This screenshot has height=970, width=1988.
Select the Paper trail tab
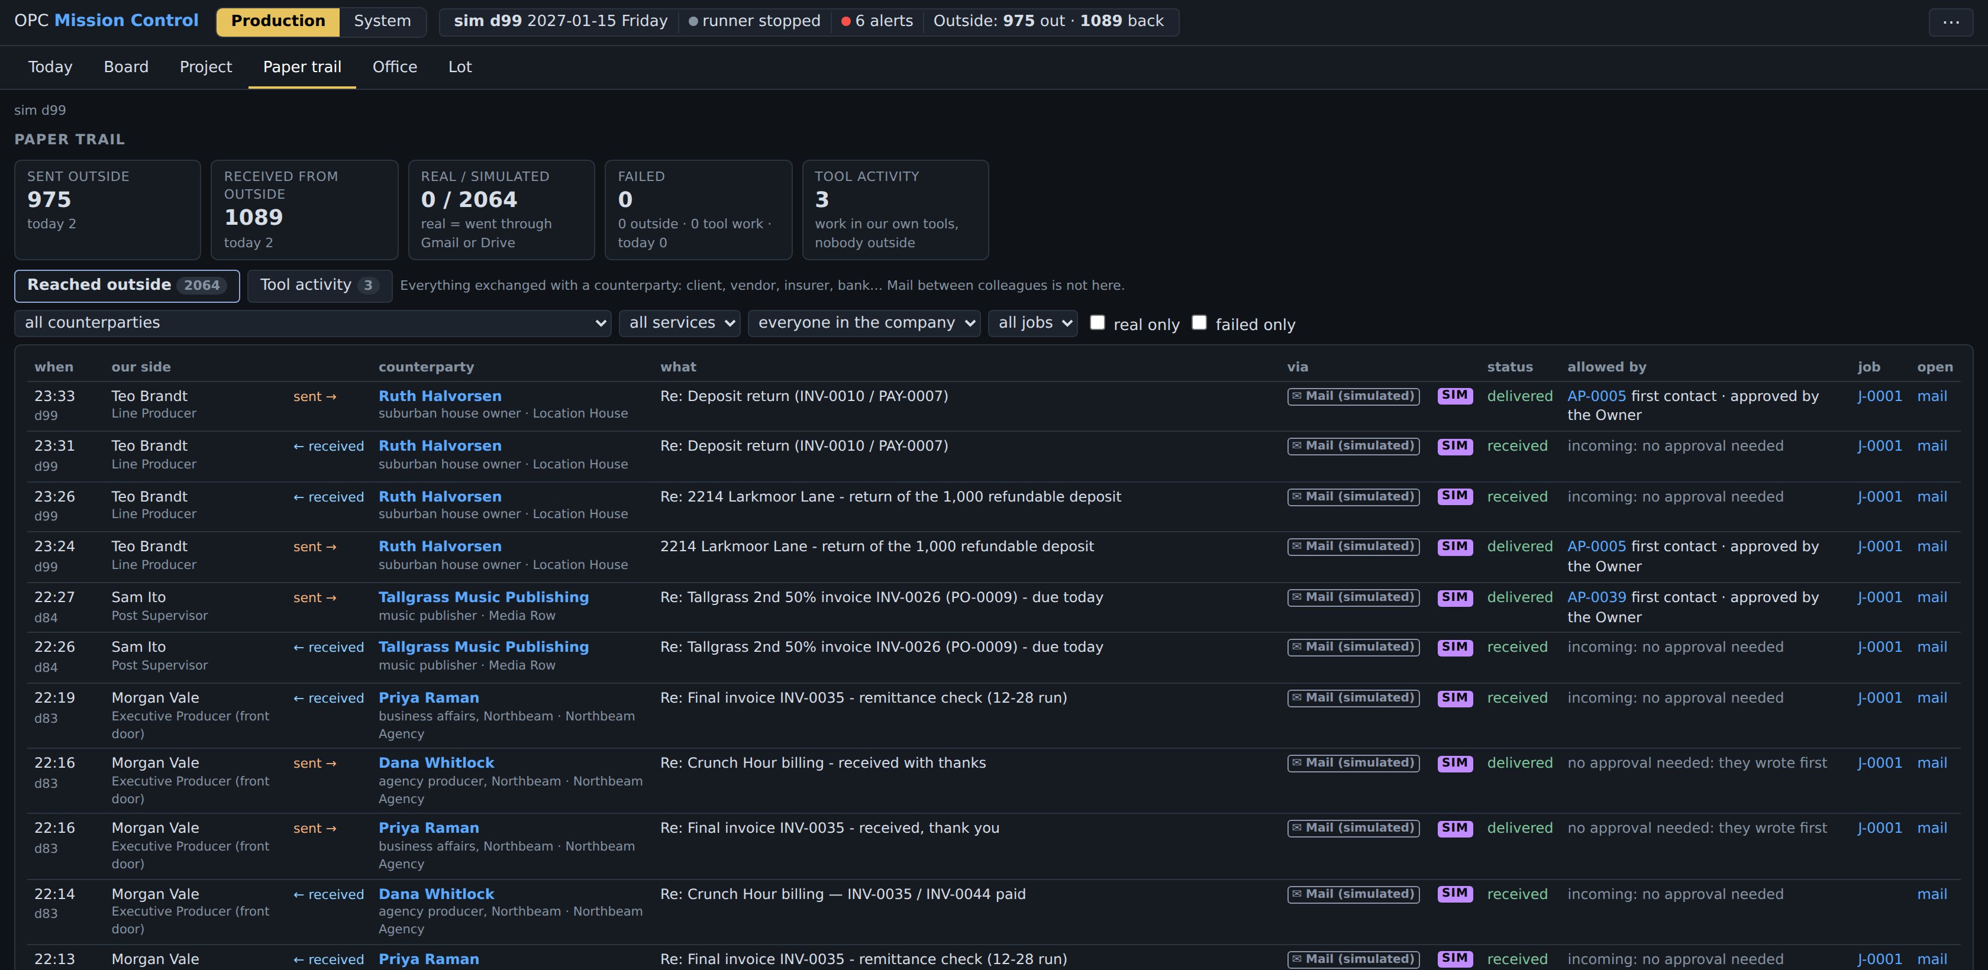[302, 67]
